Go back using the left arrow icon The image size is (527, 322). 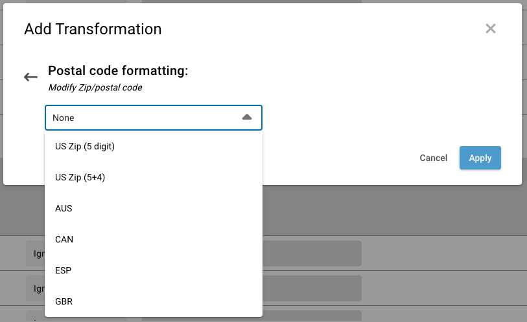pyautogui.click(x=30, y=78)
